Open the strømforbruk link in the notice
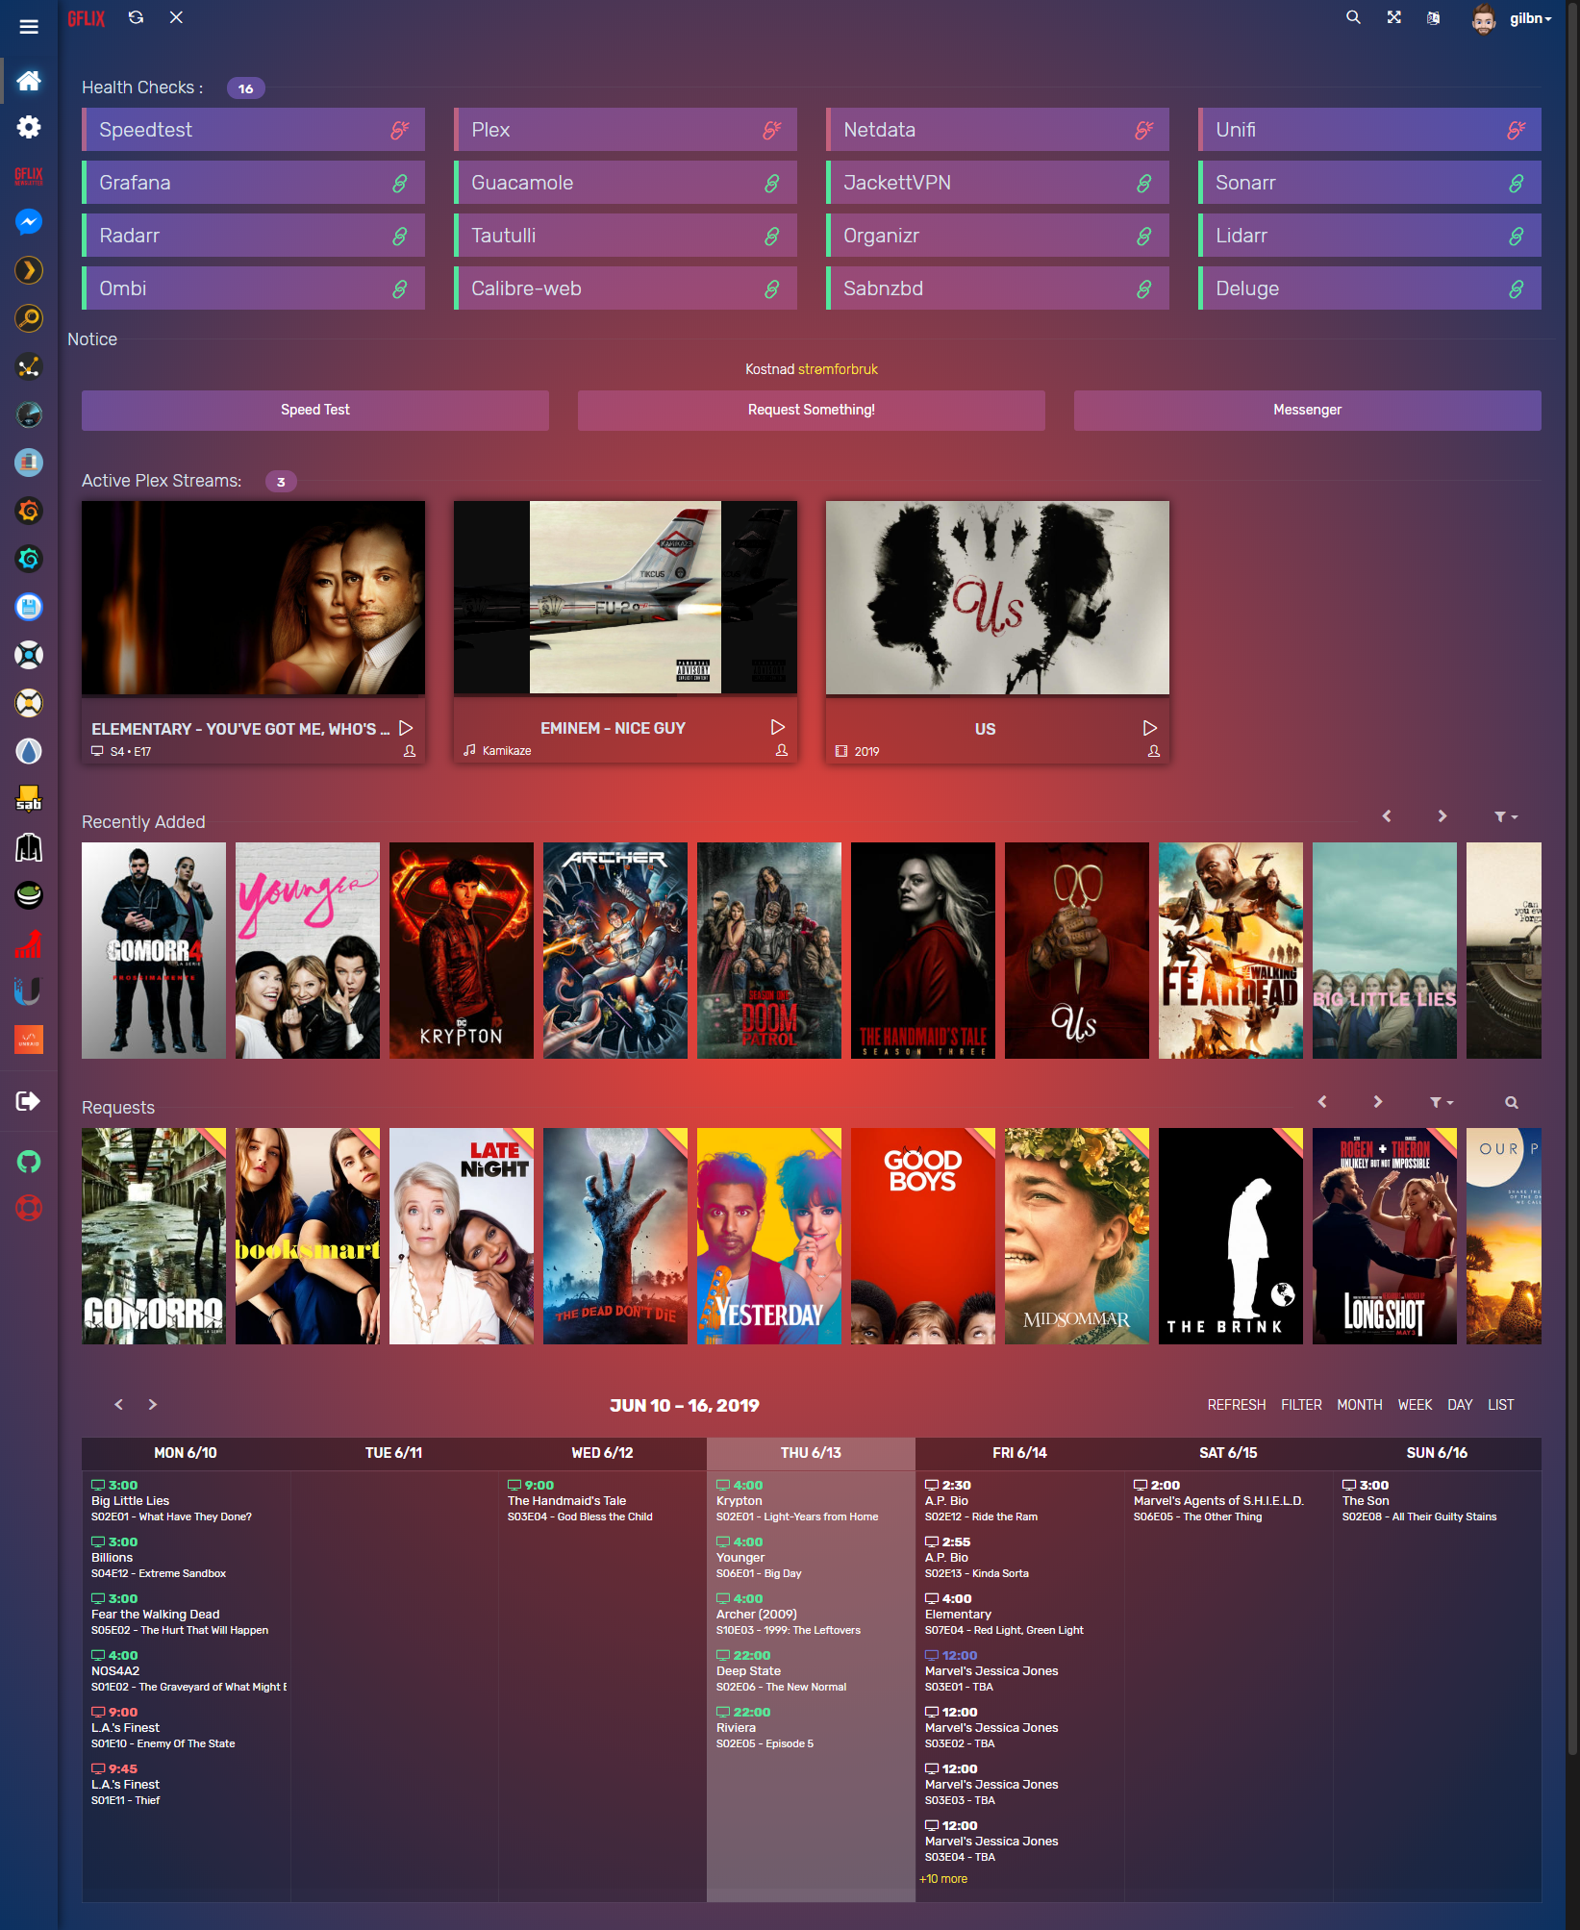The image size is (1580, 1930). coord(838,369)
